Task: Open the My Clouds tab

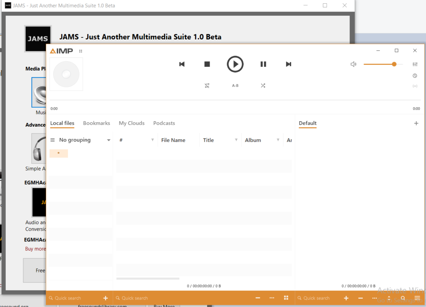Action: tap(131, 123)
